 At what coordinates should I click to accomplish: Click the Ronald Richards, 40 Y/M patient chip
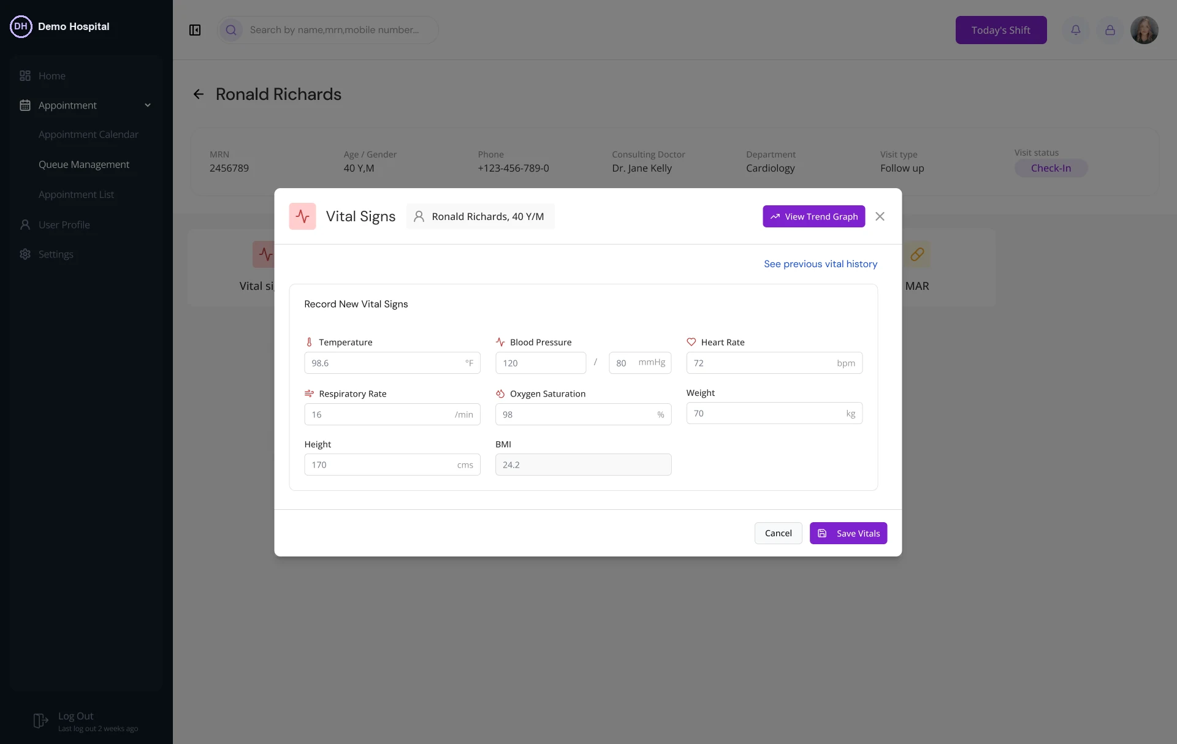(480, 216)
